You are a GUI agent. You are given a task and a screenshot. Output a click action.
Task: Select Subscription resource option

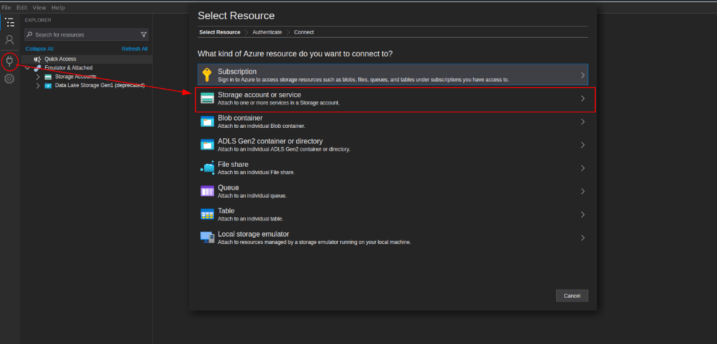pos(393,75)
